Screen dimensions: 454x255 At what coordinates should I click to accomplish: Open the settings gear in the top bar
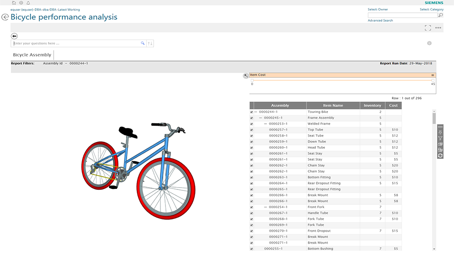click(21, 3)
